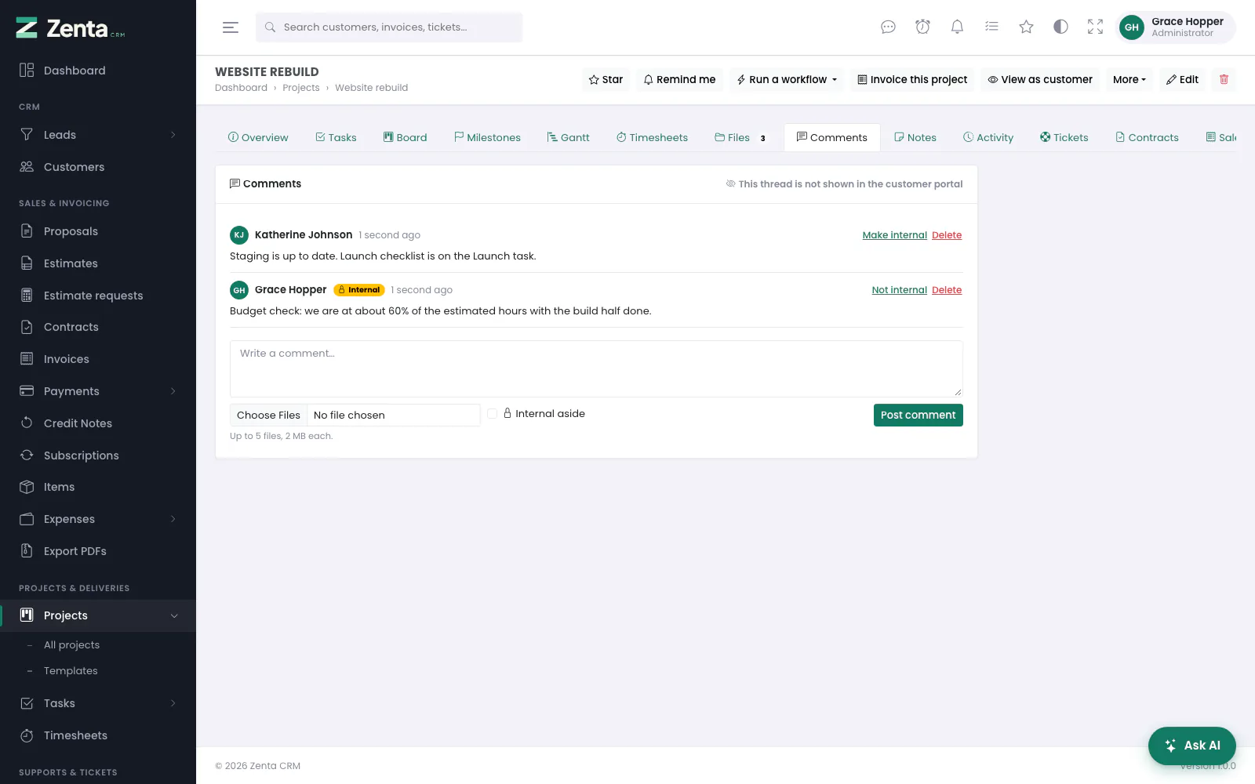Viewport: 1255px width, 784px height.
Task: Switch to the Milestones tab
Action: 487,137
